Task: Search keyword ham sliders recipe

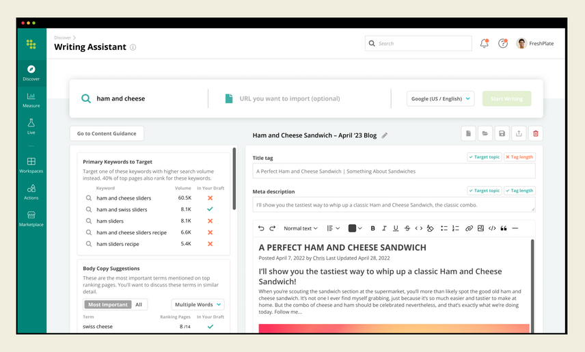Action: (89, 244)
